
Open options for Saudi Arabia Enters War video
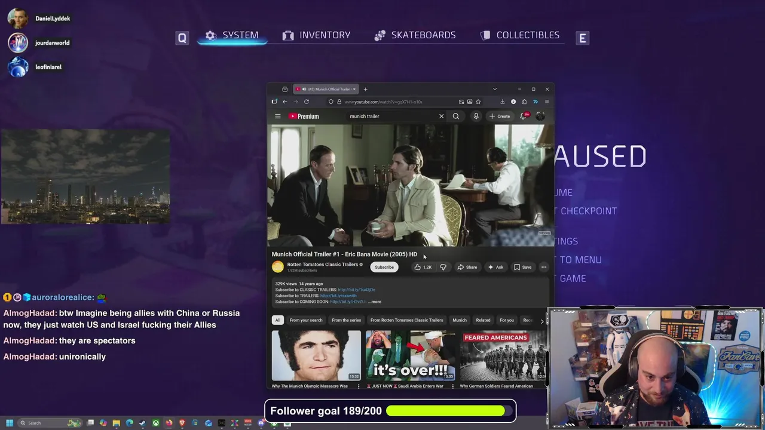452,386
